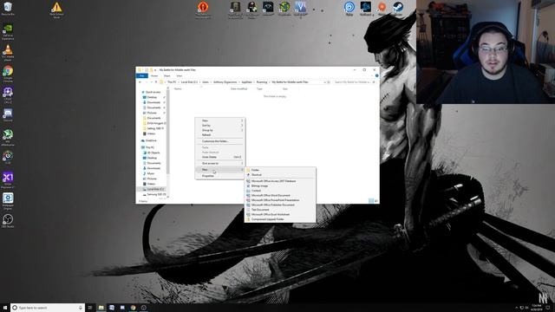Viewport: 555px width, 312px height.
Task: Click Roaming in the address breadcrumb
Action: point(262,82)
